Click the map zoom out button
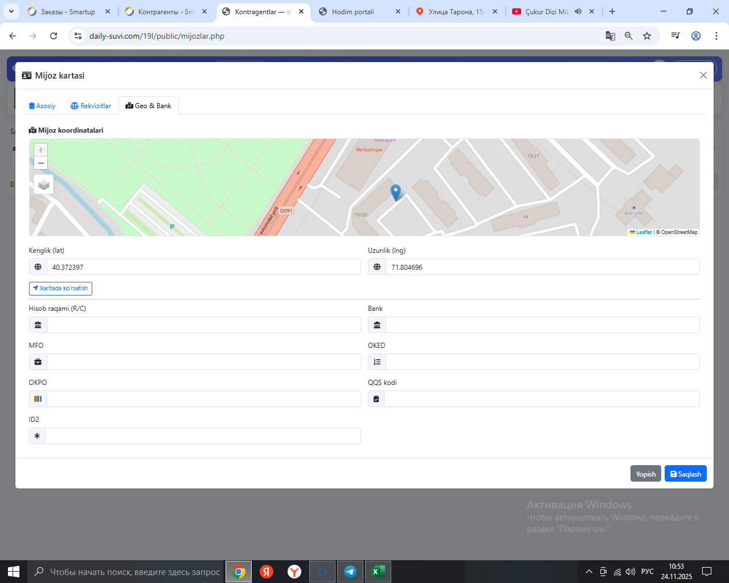729x583 pixels. coord(40,163)
